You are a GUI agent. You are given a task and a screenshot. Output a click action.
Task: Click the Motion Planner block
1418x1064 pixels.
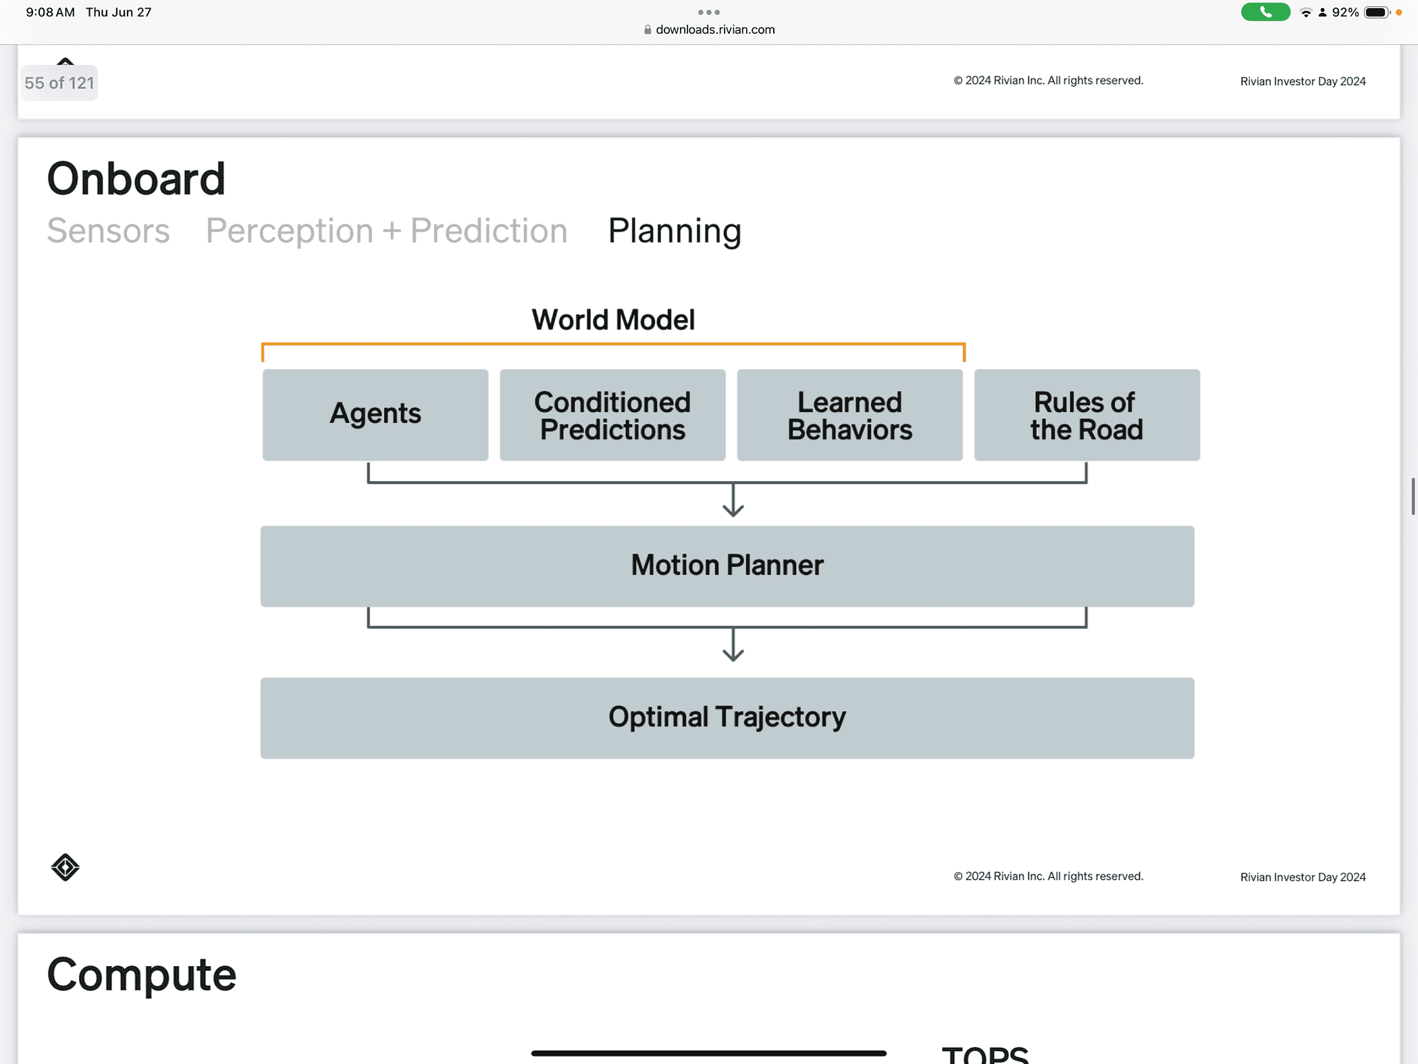pyautogui.click(x=727, y=566)
